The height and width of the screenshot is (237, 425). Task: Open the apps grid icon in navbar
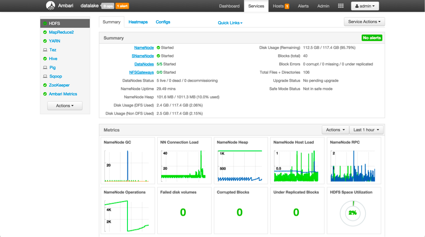[340, 6]
